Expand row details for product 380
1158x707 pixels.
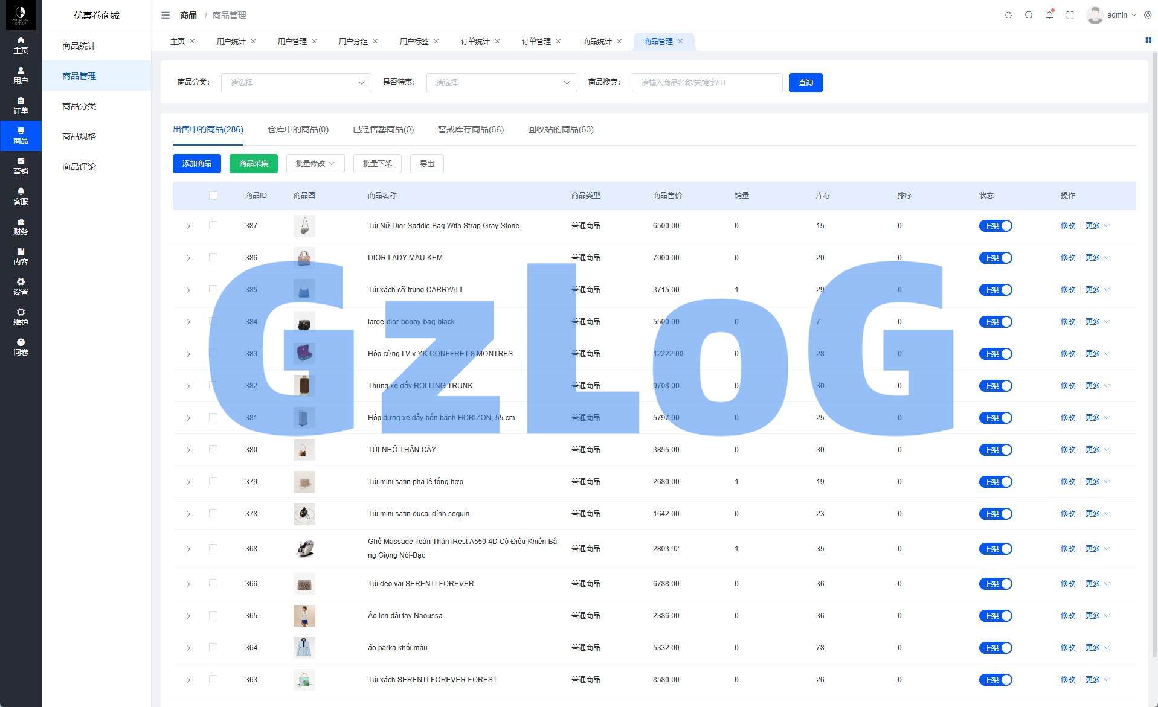tap(188, 450)
